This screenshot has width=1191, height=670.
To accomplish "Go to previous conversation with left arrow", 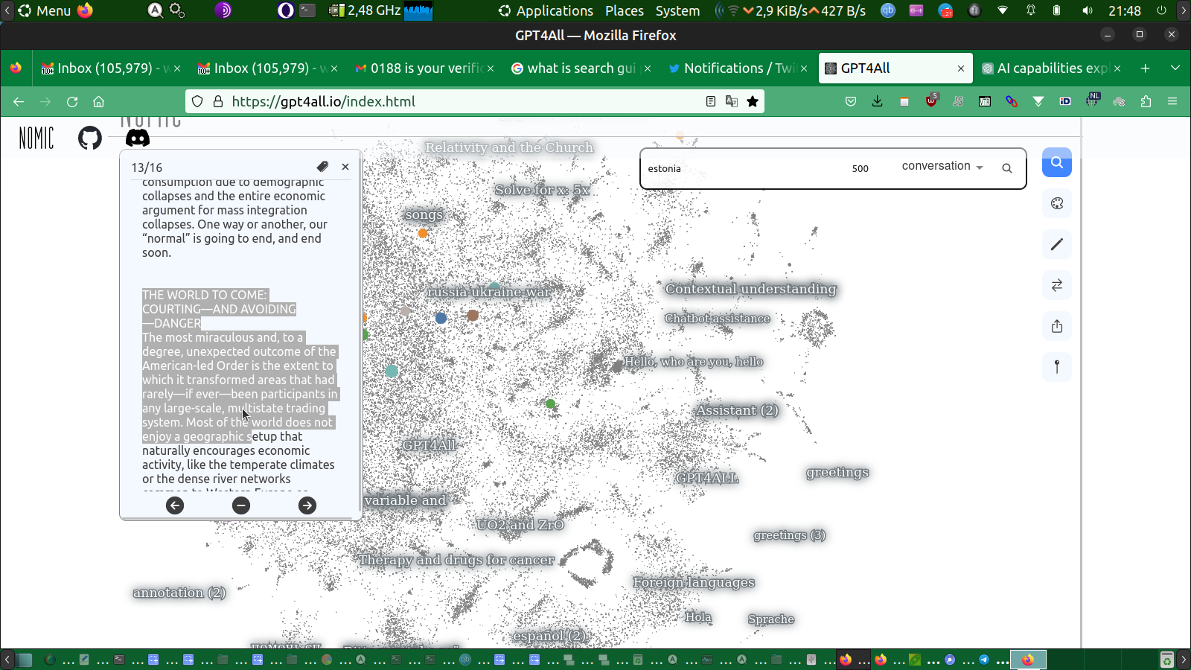I will click(x=175, y=505).
